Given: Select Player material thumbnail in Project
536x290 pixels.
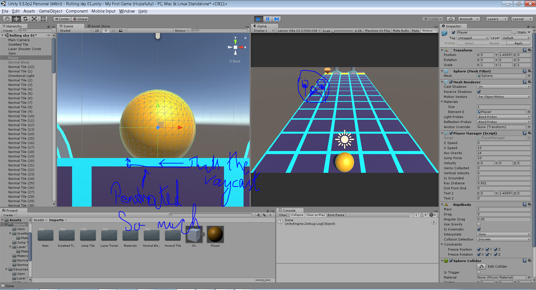Looking at the screenshot, I should (215, 234).
